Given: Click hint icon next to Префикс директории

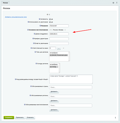Looking at the screenshot, I should [x=33, y=38].
